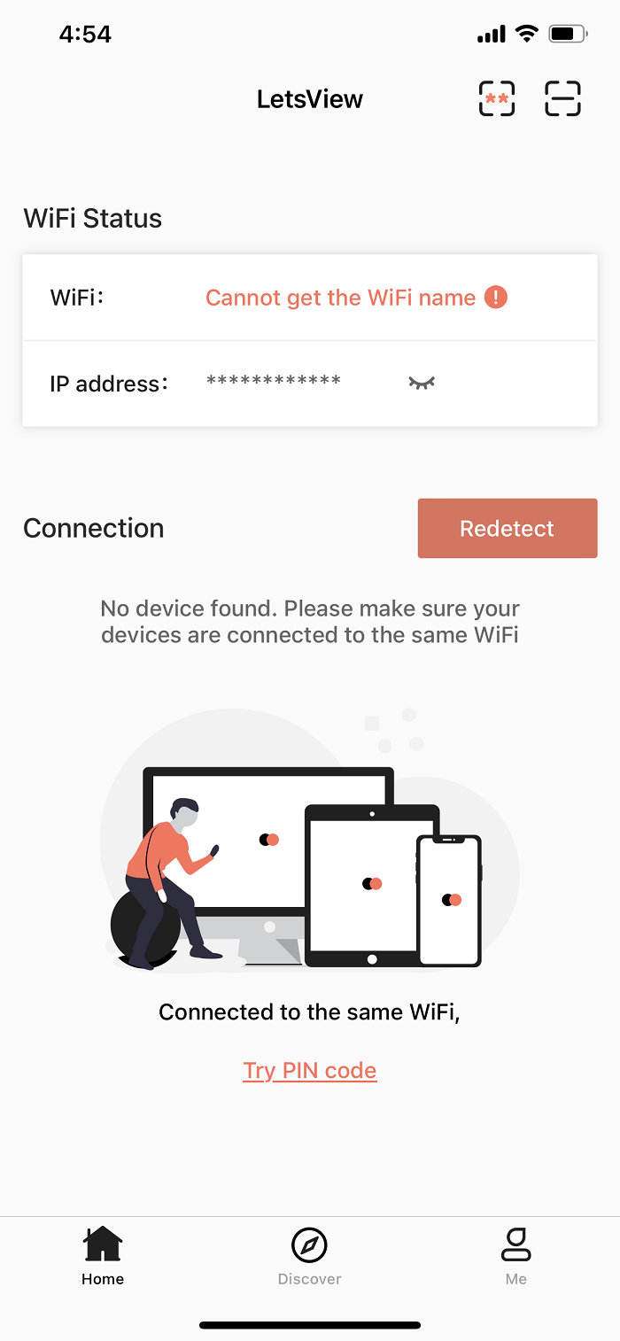
Task: Tap the red WiFi warning exclamation icon
Action: click(x=496, y=298)
